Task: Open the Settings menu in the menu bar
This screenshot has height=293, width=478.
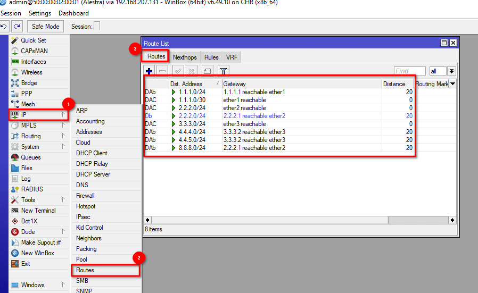Action: [40, 13]
